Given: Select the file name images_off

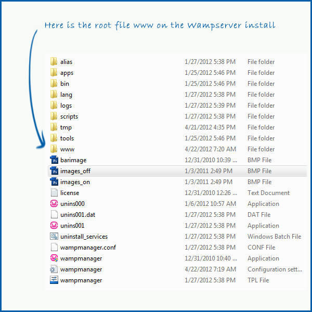Looking at the screenshot, I should click(x=75, y=171).
